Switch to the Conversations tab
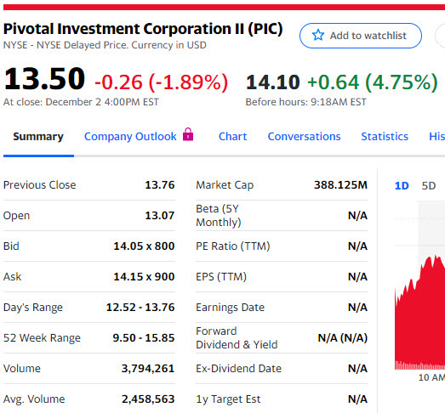 304,136
